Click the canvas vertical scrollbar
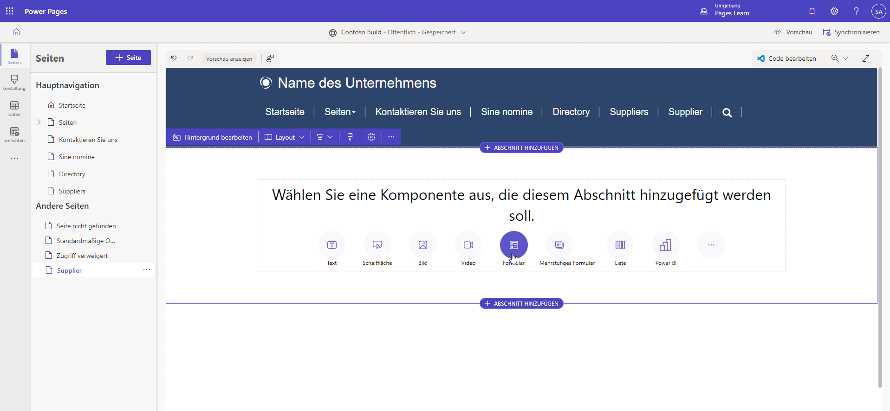 [x=880, y=227]
